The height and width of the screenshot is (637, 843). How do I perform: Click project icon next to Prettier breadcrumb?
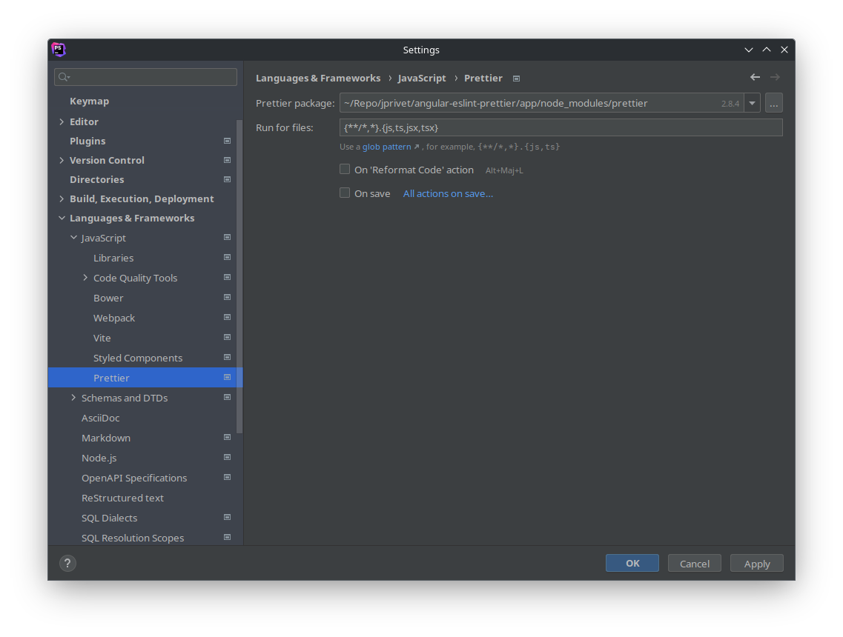point(516,79)
